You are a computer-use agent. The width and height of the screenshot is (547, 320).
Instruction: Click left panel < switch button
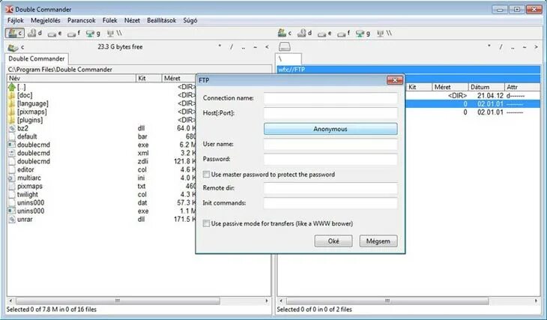[267, 46]
